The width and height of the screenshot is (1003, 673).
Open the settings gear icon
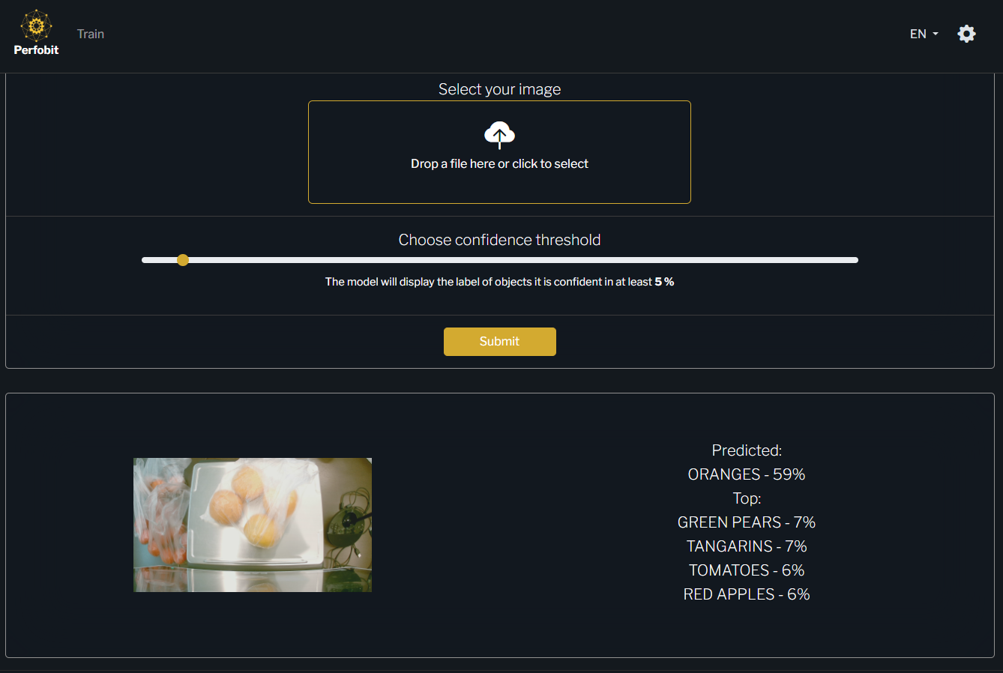[x=966, y=34]
